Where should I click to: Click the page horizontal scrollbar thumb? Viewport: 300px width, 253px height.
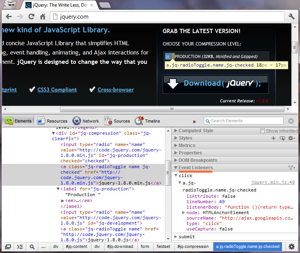(x=172, y=109)
